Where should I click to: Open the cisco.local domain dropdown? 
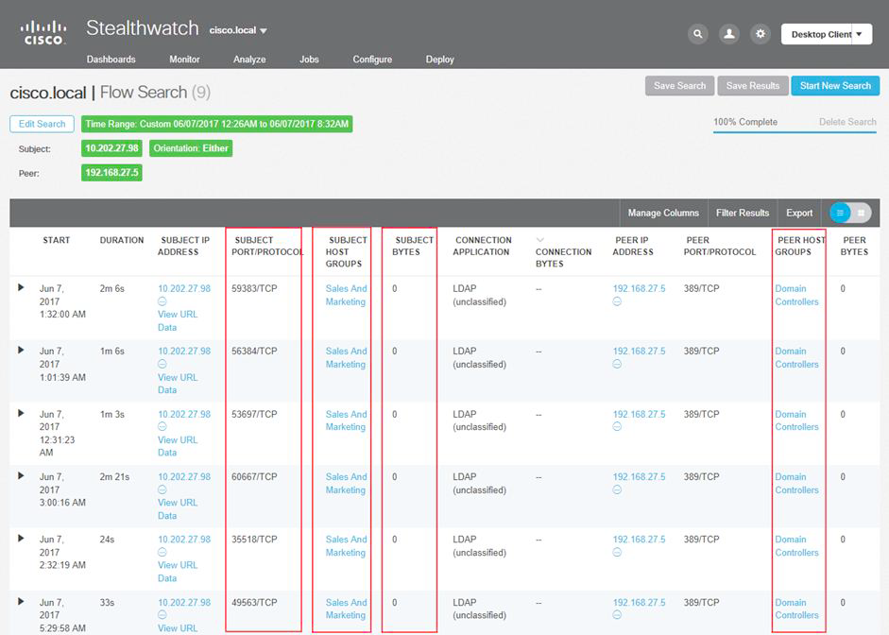238,30
